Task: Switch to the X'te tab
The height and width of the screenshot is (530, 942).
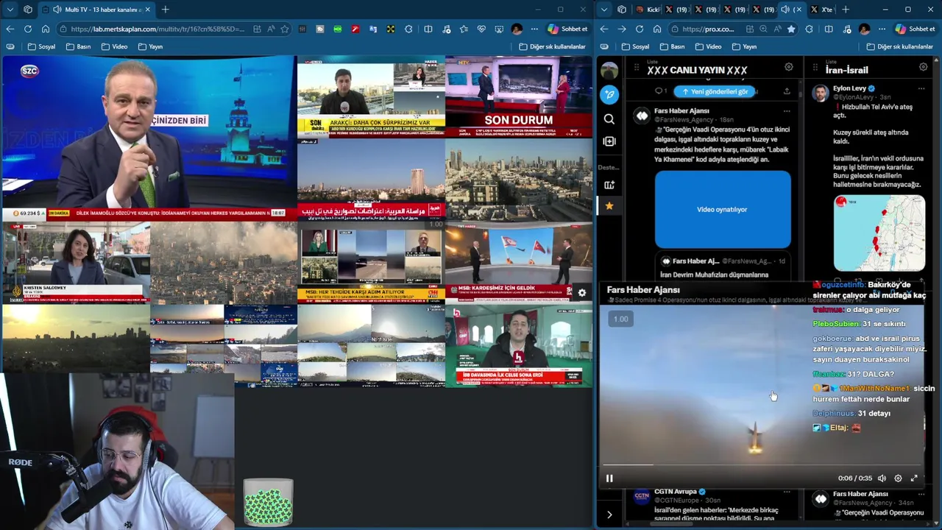Action: click(821, 10)
